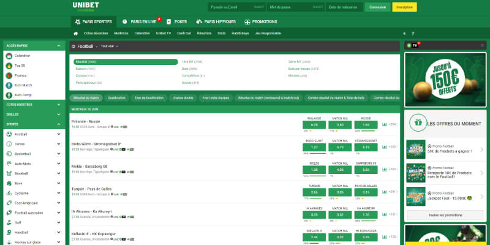Open the Paris Sportifs tab
The height and width of the screenshot is (245, 490).
[x=94, y=22]
